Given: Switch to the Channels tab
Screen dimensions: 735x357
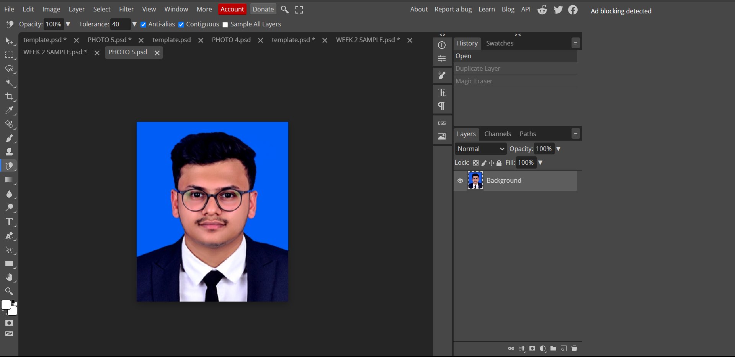Looking at the screenshot, I should (497, 134).
